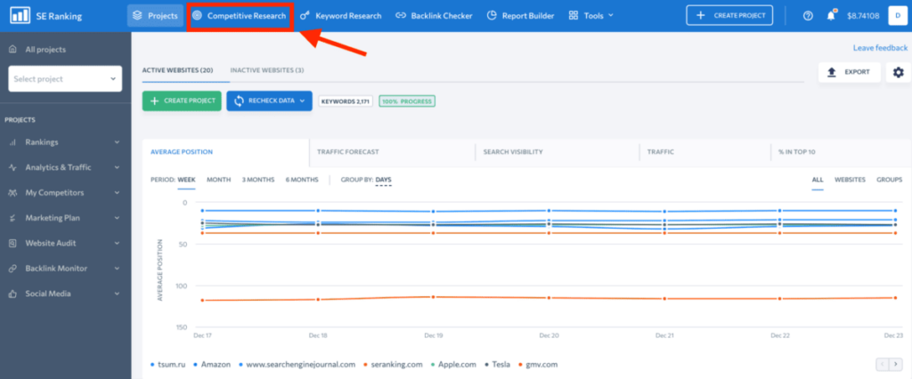912x379 pixels.
Task: Filter chart by Websites
Action: click(x=850, y=181)
